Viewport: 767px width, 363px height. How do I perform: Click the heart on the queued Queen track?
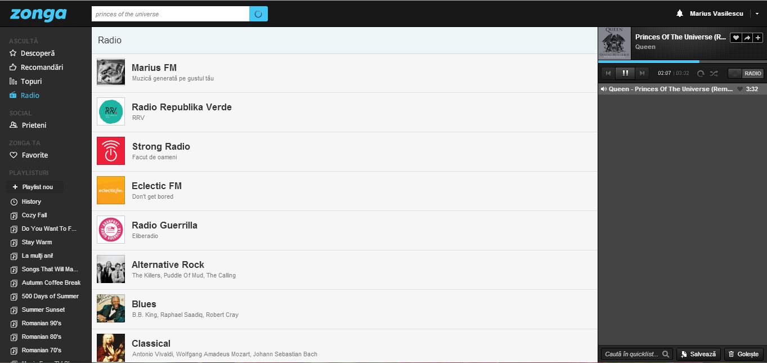pyautogui.click(x=740, y=89)
